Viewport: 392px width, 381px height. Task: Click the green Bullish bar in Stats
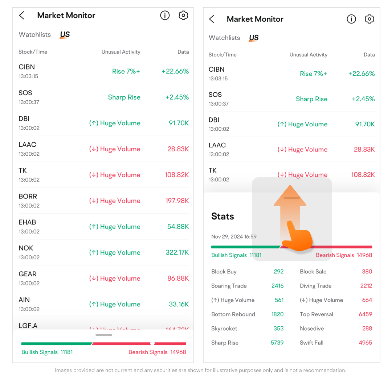(x=245, y=247)
